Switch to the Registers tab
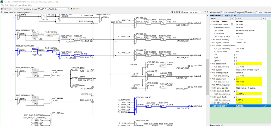 tap(239, 12)
